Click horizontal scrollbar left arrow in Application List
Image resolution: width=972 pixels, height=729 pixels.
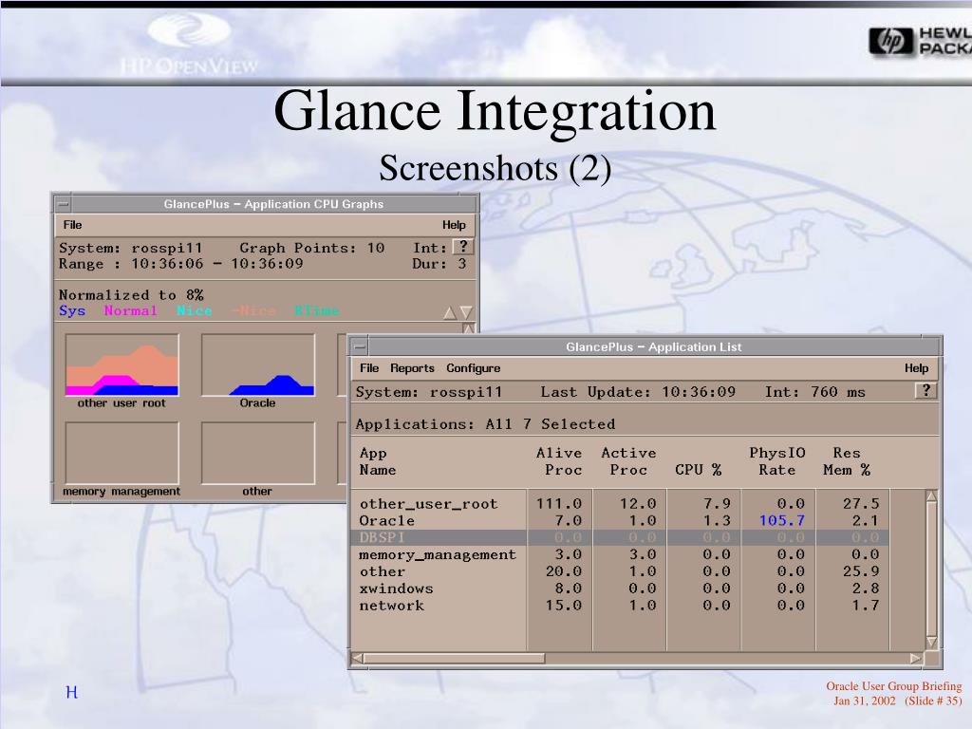[x=357, y=659]
